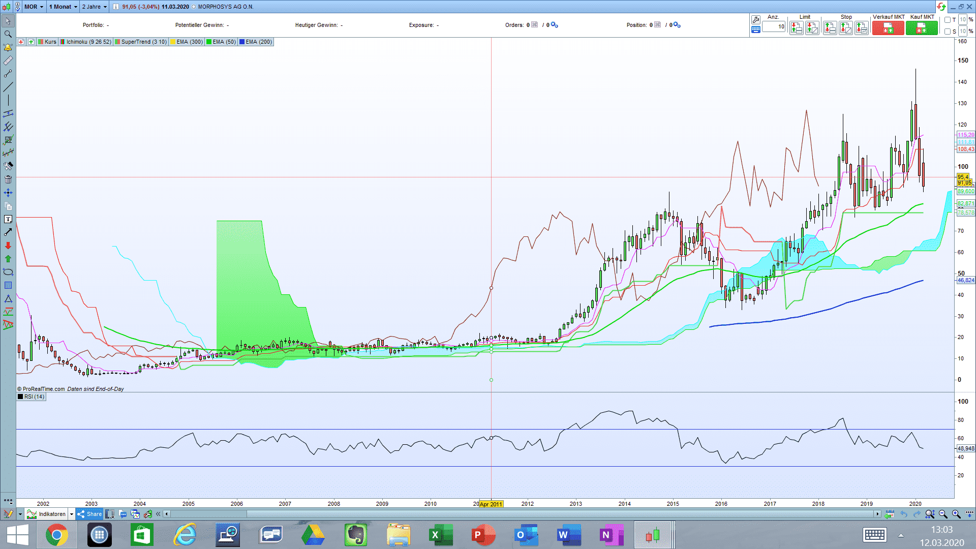Click the Verkauf MKT sell button
Screen dimensions: 976x549
[888, 28]
